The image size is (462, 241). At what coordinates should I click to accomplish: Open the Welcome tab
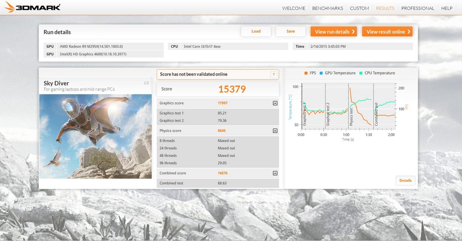coord(293,8)
